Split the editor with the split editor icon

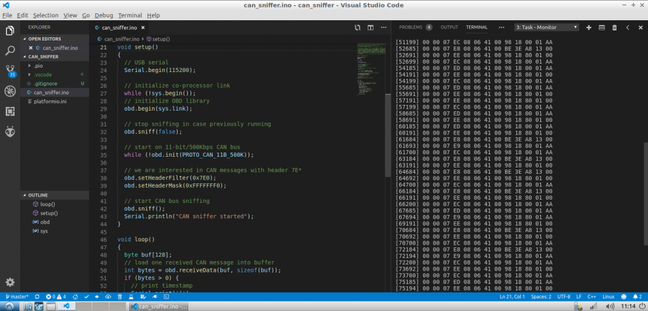(x=371, y=28)
